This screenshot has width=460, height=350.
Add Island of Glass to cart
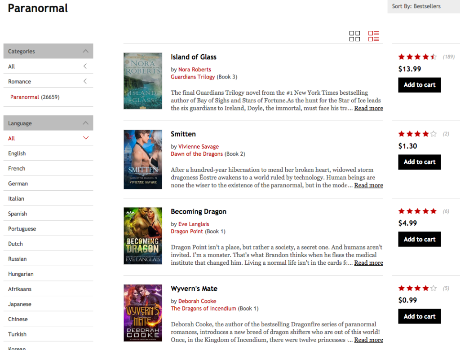pos(419,85)
